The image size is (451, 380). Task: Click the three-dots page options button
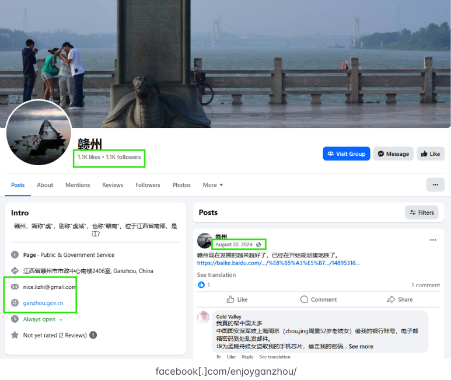[x=435, y=184]
